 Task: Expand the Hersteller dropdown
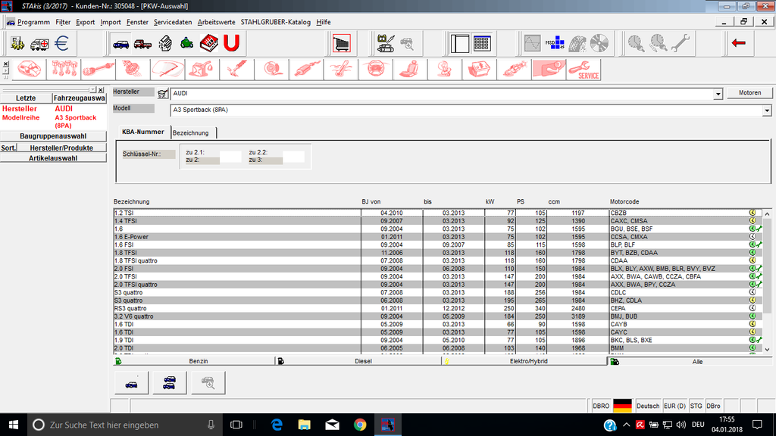point(718,94)
